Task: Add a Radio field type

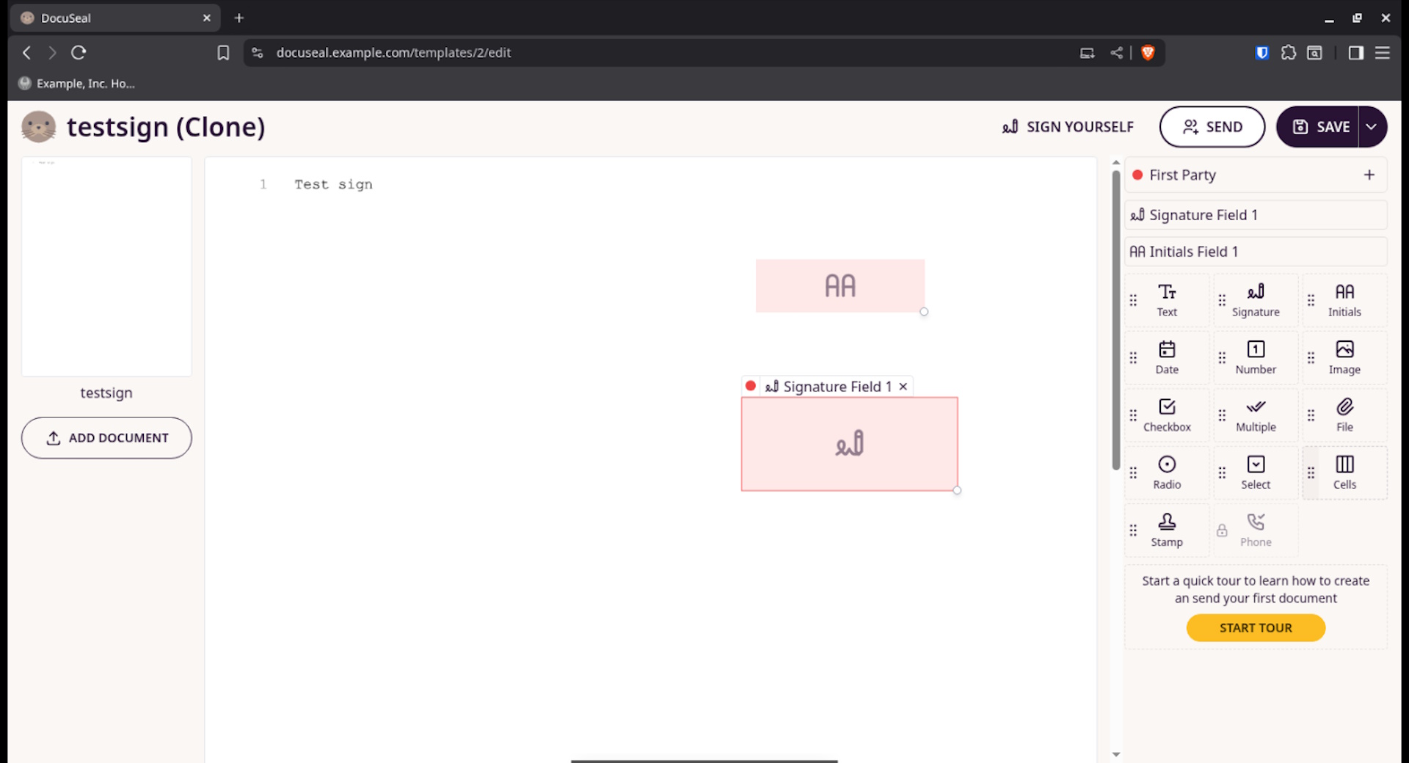Action: tap(1167, 472)
